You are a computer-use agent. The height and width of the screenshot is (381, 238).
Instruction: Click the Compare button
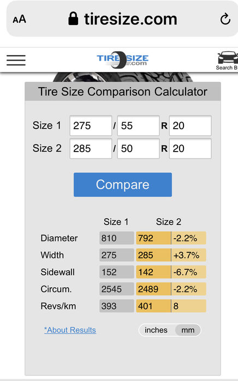click(123, 185)
